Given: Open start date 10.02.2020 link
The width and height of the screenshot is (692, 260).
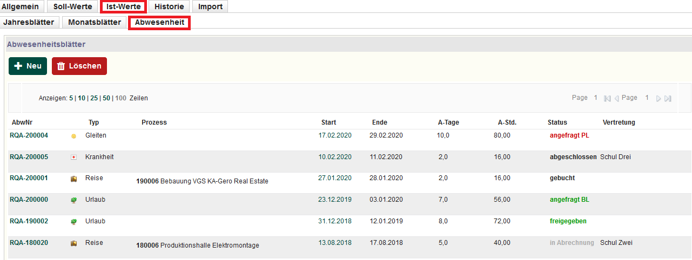Looking at the screenshot, I should [335, 157].
